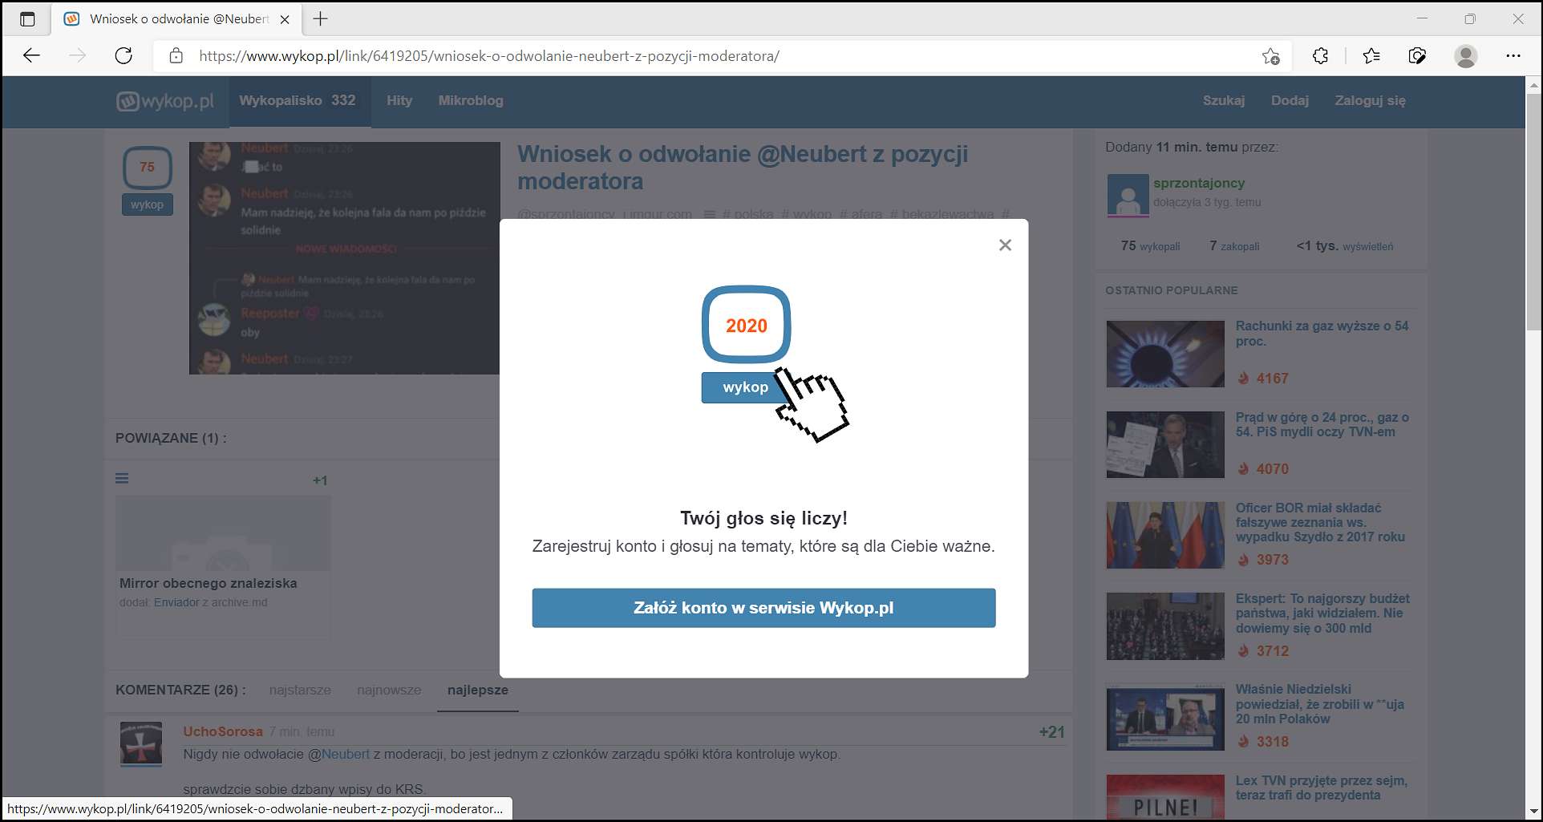1543x822 pixels.
Task: Click the site lock icon in the address bar
Action: [x=176, y=56]
